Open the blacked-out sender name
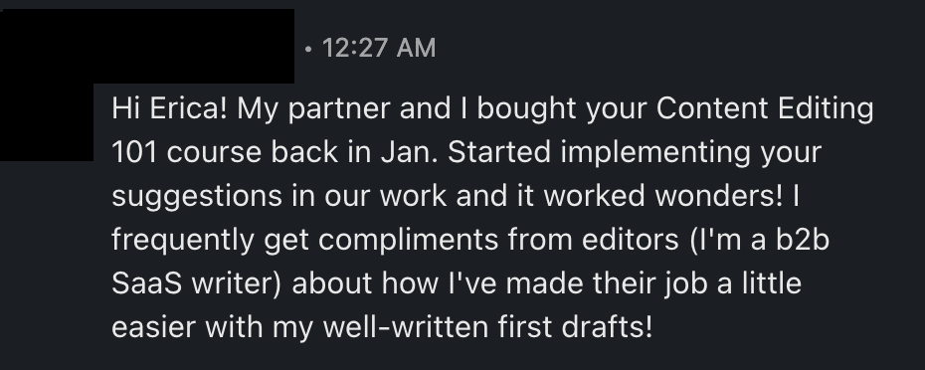The height and width of the screenshot is (370, 925). (194, 46)
